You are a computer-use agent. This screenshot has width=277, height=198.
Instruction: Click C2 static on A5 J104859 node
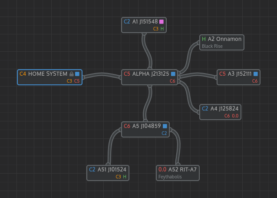pyautogui.click(x=164, y=133)
